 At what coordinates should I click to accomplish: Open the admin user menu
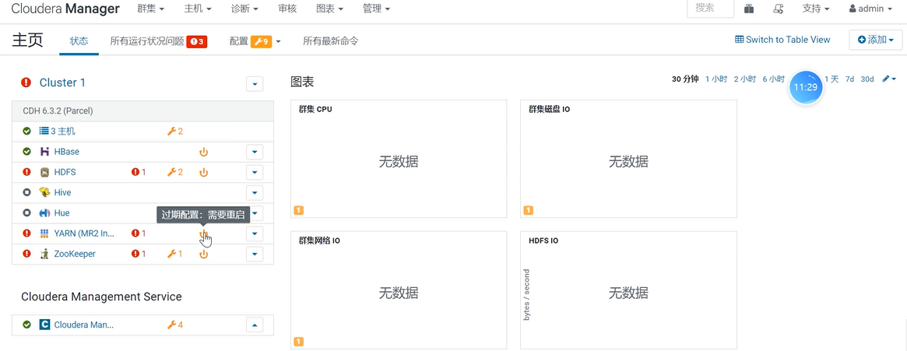[870, 9]
